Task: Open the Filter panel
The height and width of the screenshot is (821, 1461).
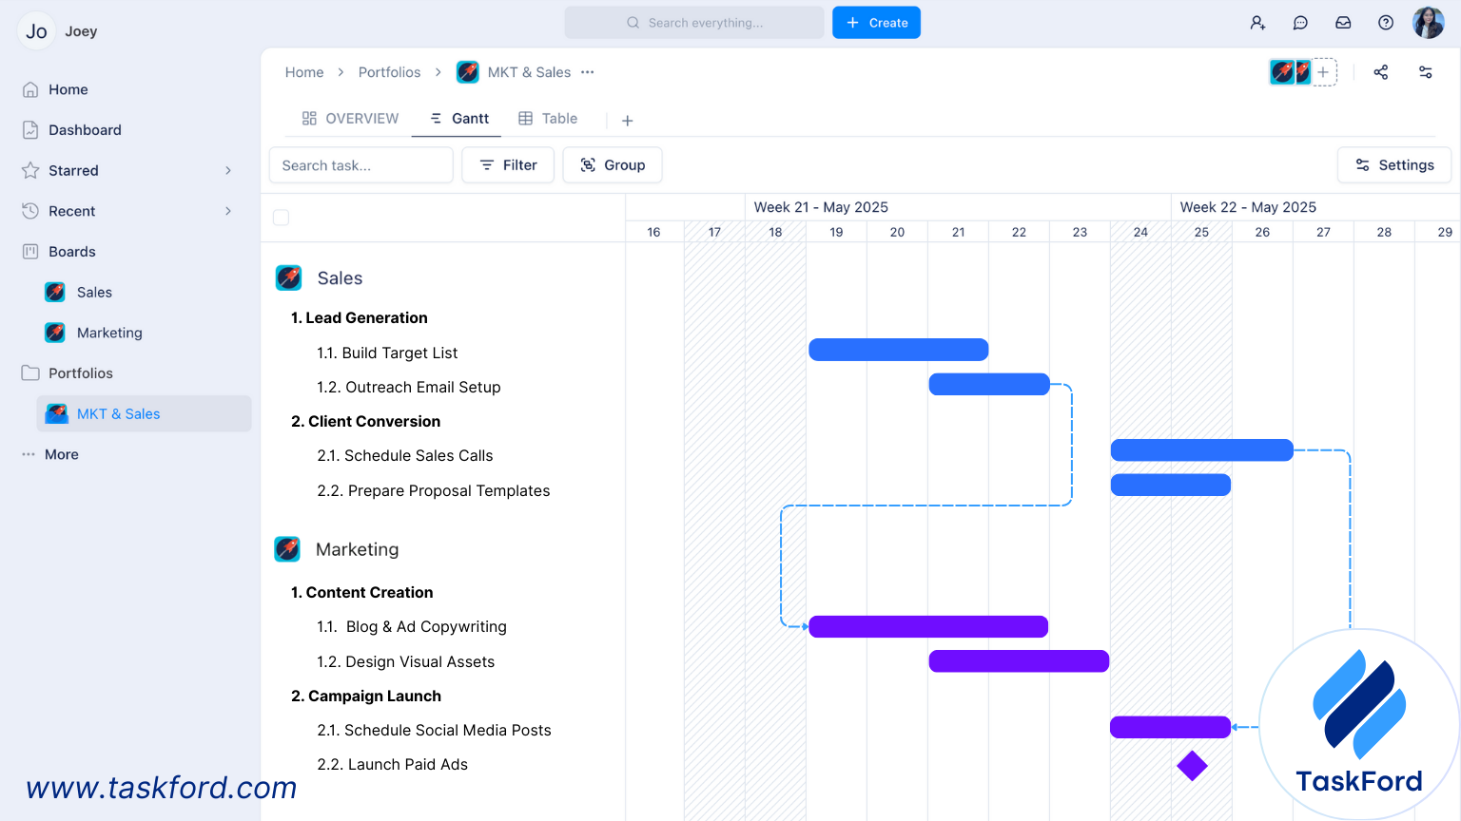Action: (x=508, y=164)
